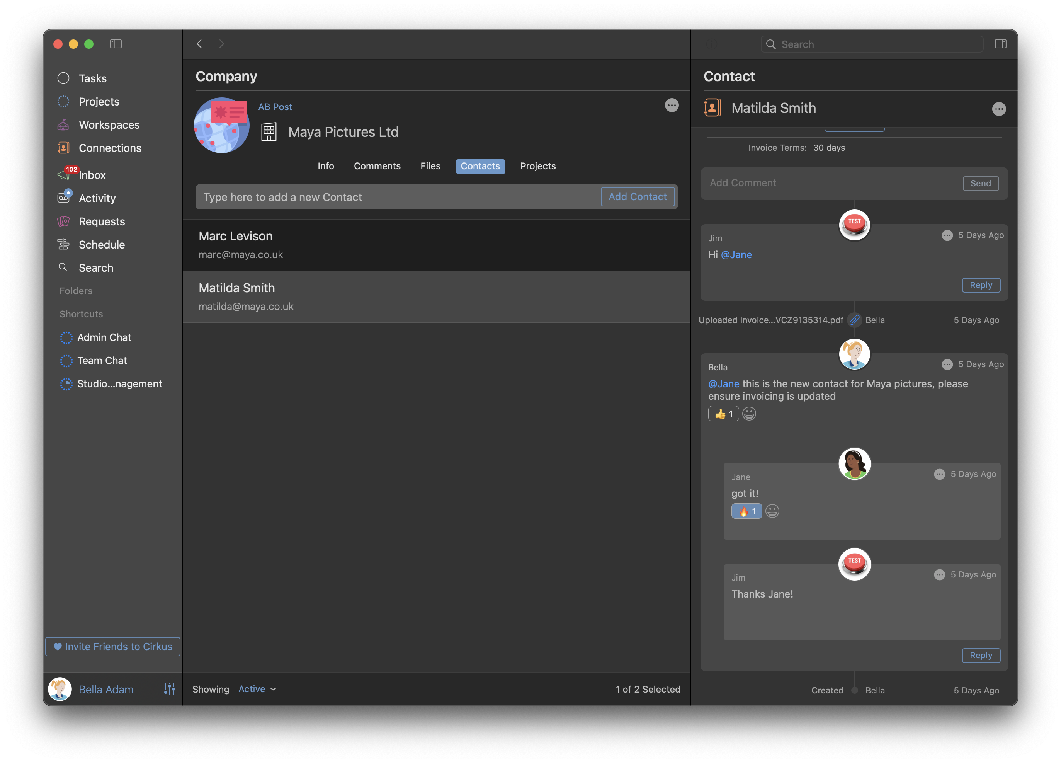Open the Workspaces icon in sidebar
This screenshot has height=763, width=1061.
pos(63,125)
